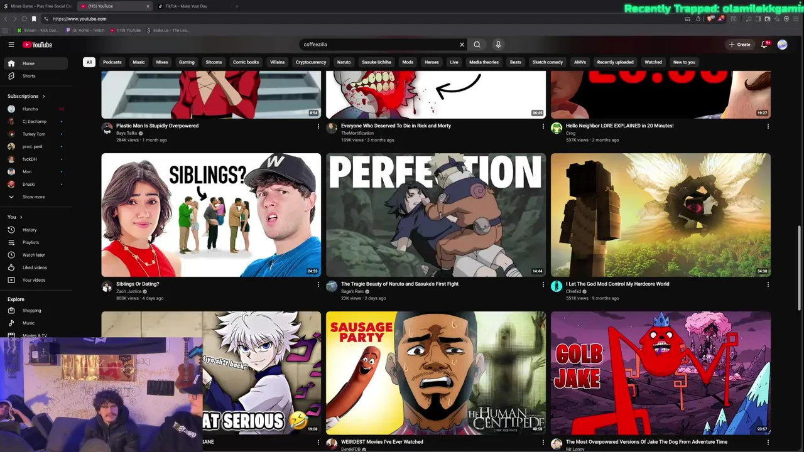Open History in the sidebar
Screen dimensions: 804x452
(x=36, y=230)
